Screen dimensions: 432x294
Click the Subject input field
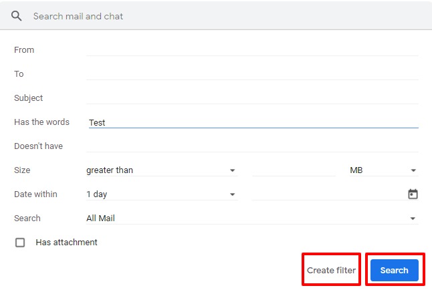click(251, 98)
